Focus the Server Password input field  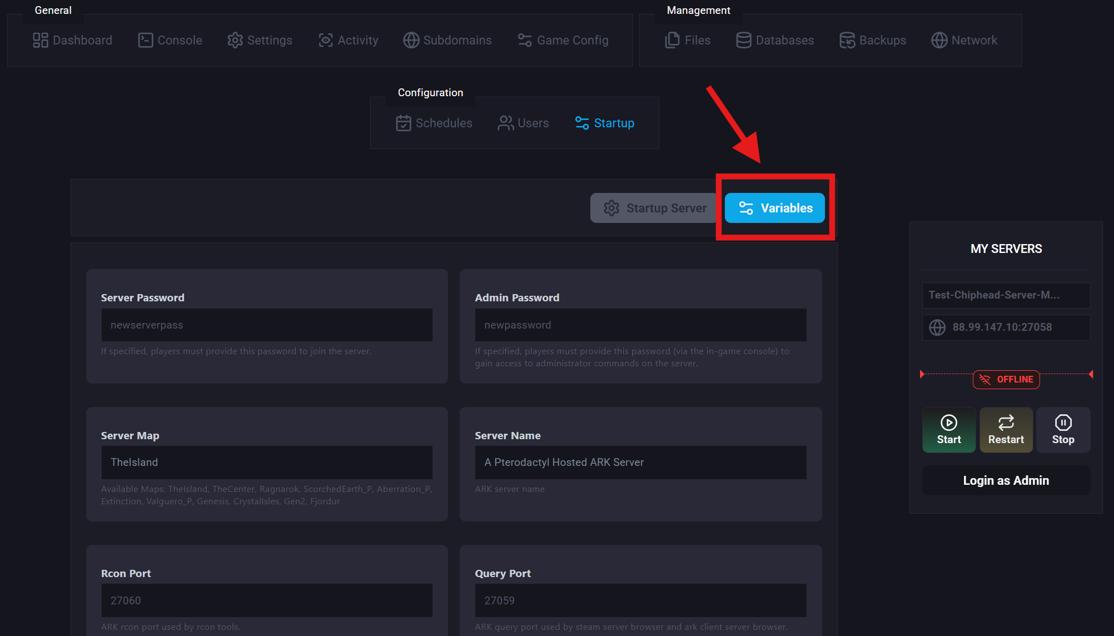click(x=267, y=325)
